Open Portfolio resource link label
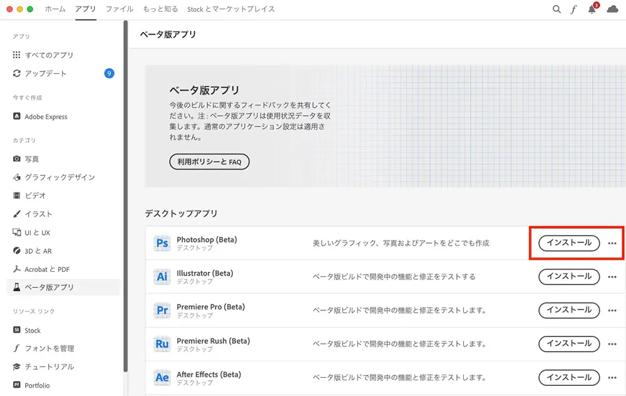This screenshot has height=396, width=626. click(37, 385)
